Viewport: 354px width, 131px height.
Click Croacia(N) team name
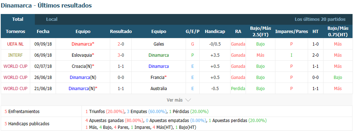click(x=82, y=66)
